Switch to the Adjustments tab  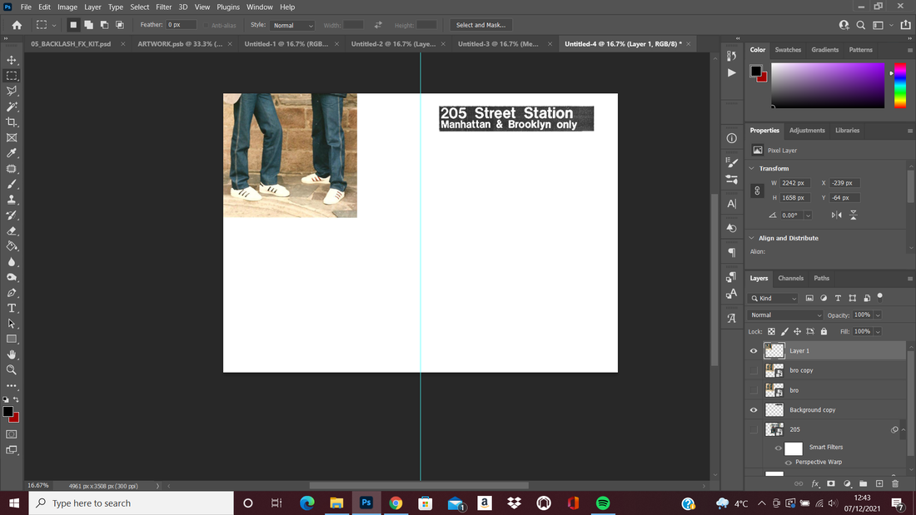tap(807, 131)
